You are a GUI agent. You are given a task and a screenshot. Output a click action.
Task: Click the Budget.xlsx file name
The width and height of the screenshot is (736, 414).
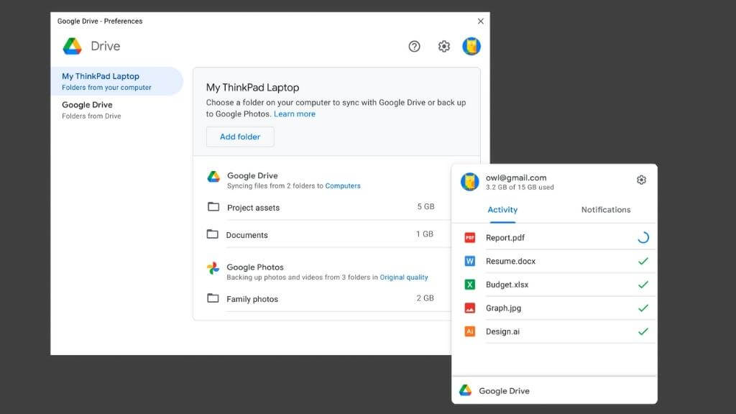tap(507, 285)
